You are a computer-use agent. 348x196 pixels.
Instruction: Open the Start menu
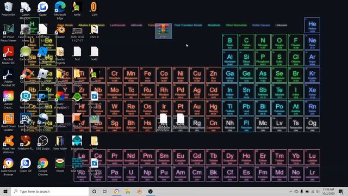[5, 191]
